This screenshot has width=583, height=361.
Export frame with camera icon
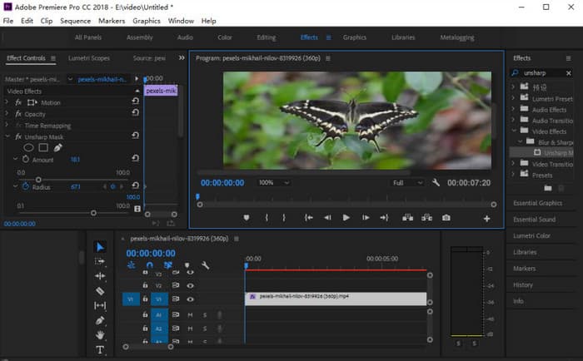[x=446, y=218]
